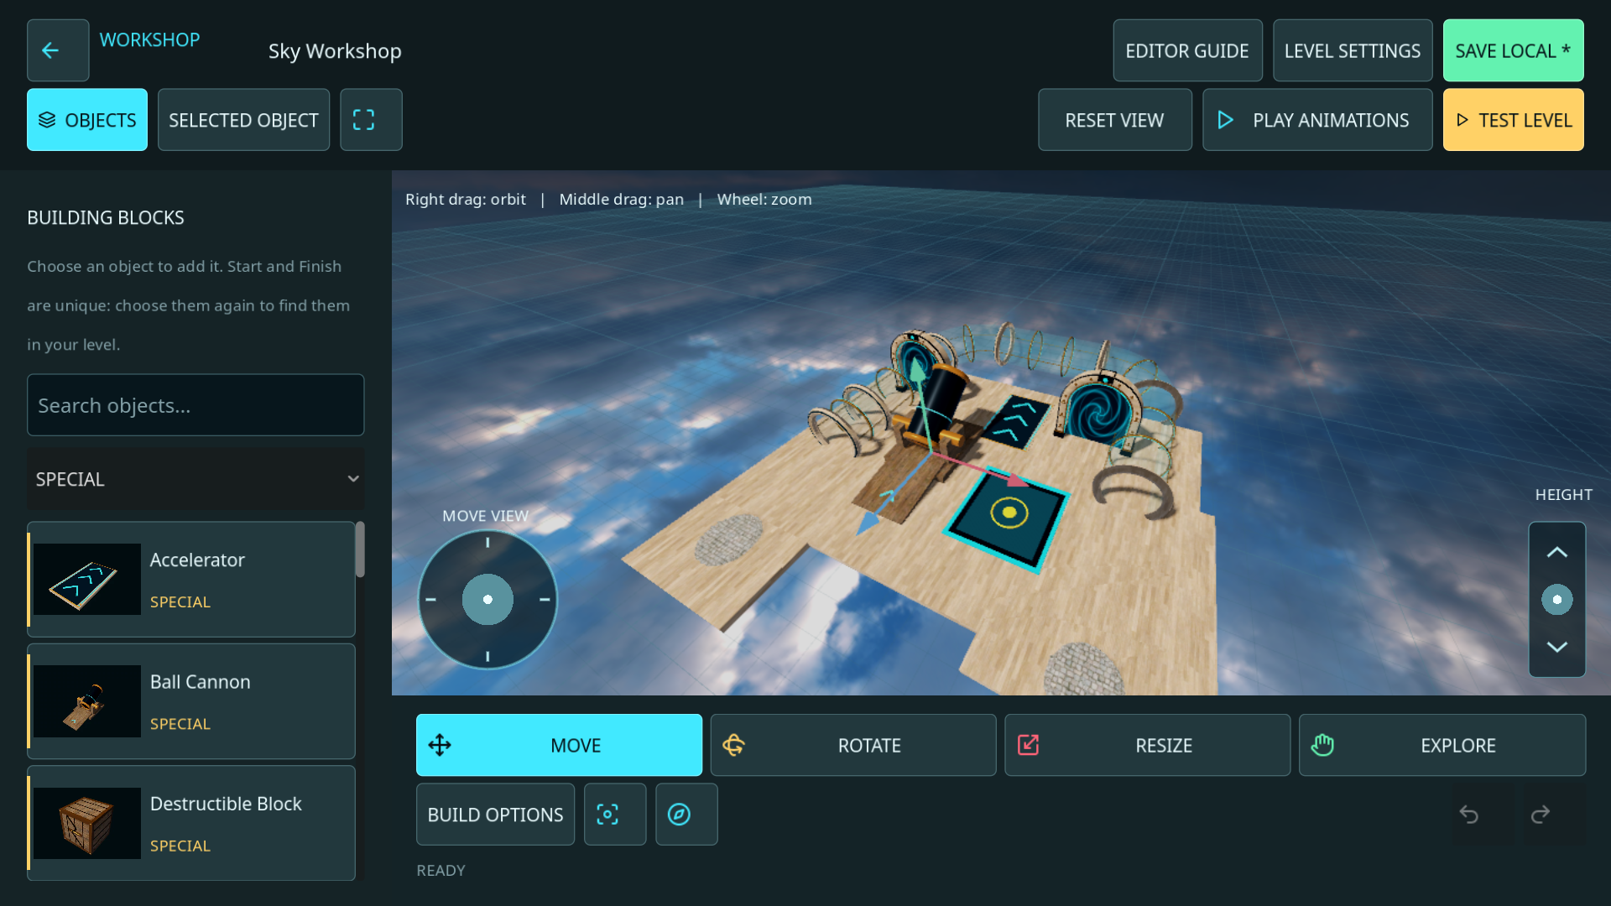Click the compass icon button

pos(686,815)
